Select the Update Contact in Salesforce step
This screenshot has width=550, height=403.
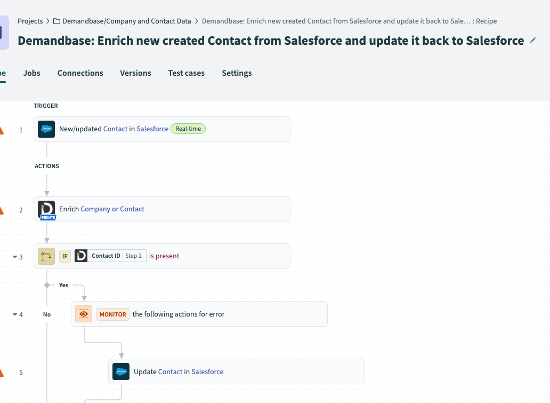(x=236, y=372)
